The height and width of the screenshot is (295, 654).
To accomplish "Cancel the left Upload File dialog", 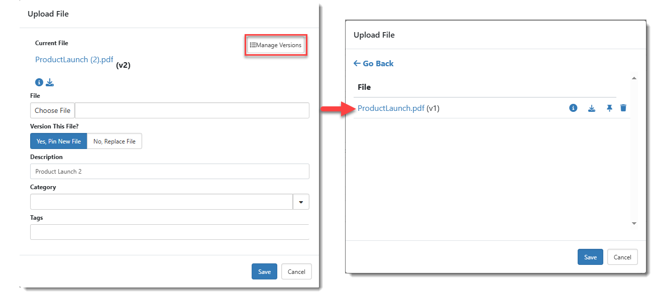I will point(296,271).
